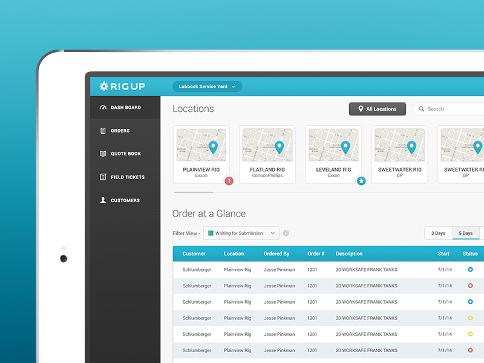Open the Orders menu item
Viewport: 484px width, 363px height.
pyautogui.click(x=125, y=131)
